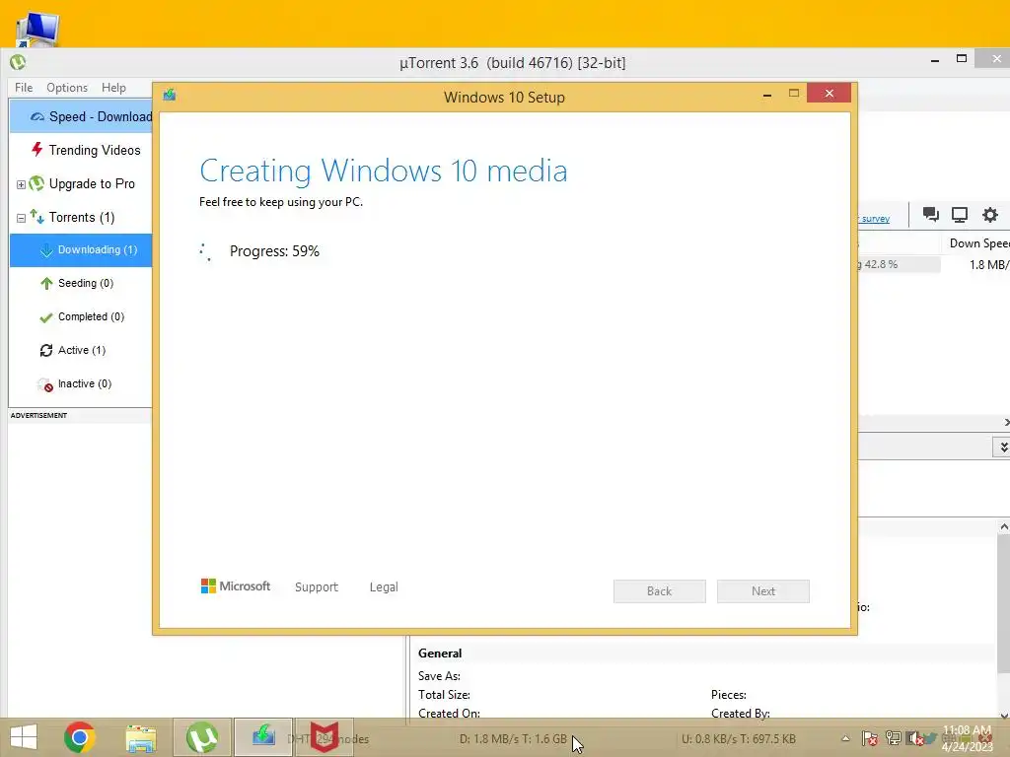Click the Pieces: label
This screenshot has width=1010, height=757.
click(x=729, y=695)
